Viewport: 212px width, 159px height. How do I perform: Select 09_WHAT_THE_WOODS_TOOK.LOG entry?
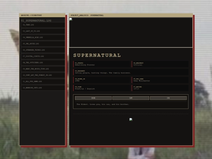pos(43,69)
